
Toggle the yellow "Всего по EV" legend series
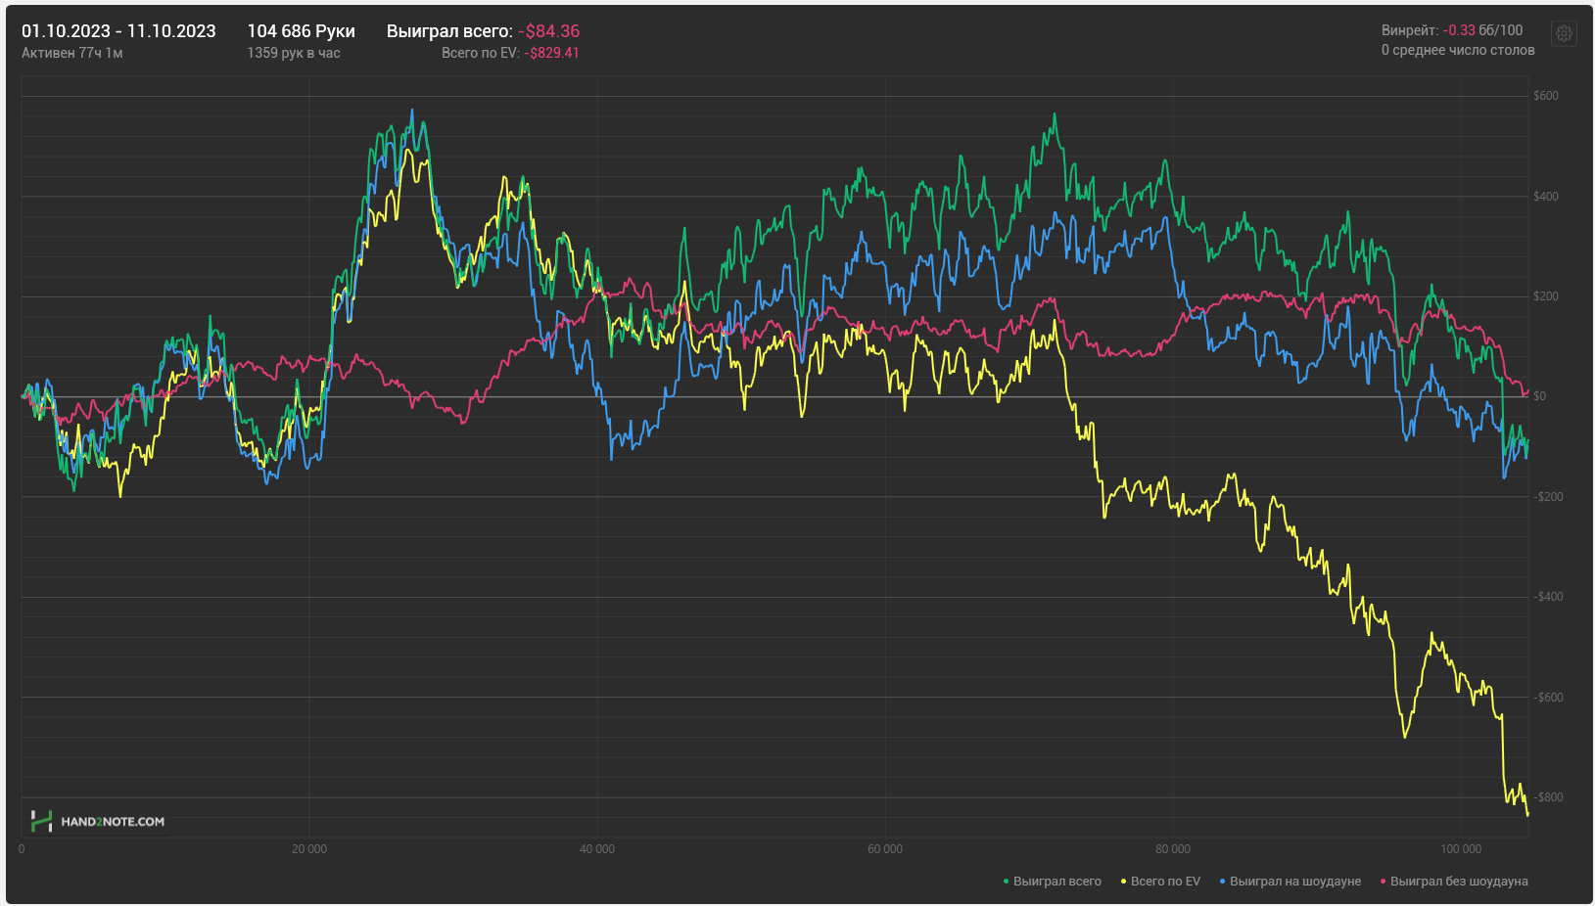(1161, 882)
